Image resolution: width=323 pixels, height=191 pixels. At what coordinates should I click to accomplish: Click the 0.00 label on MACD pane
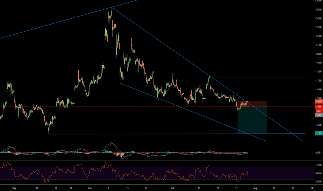point(318,152)
